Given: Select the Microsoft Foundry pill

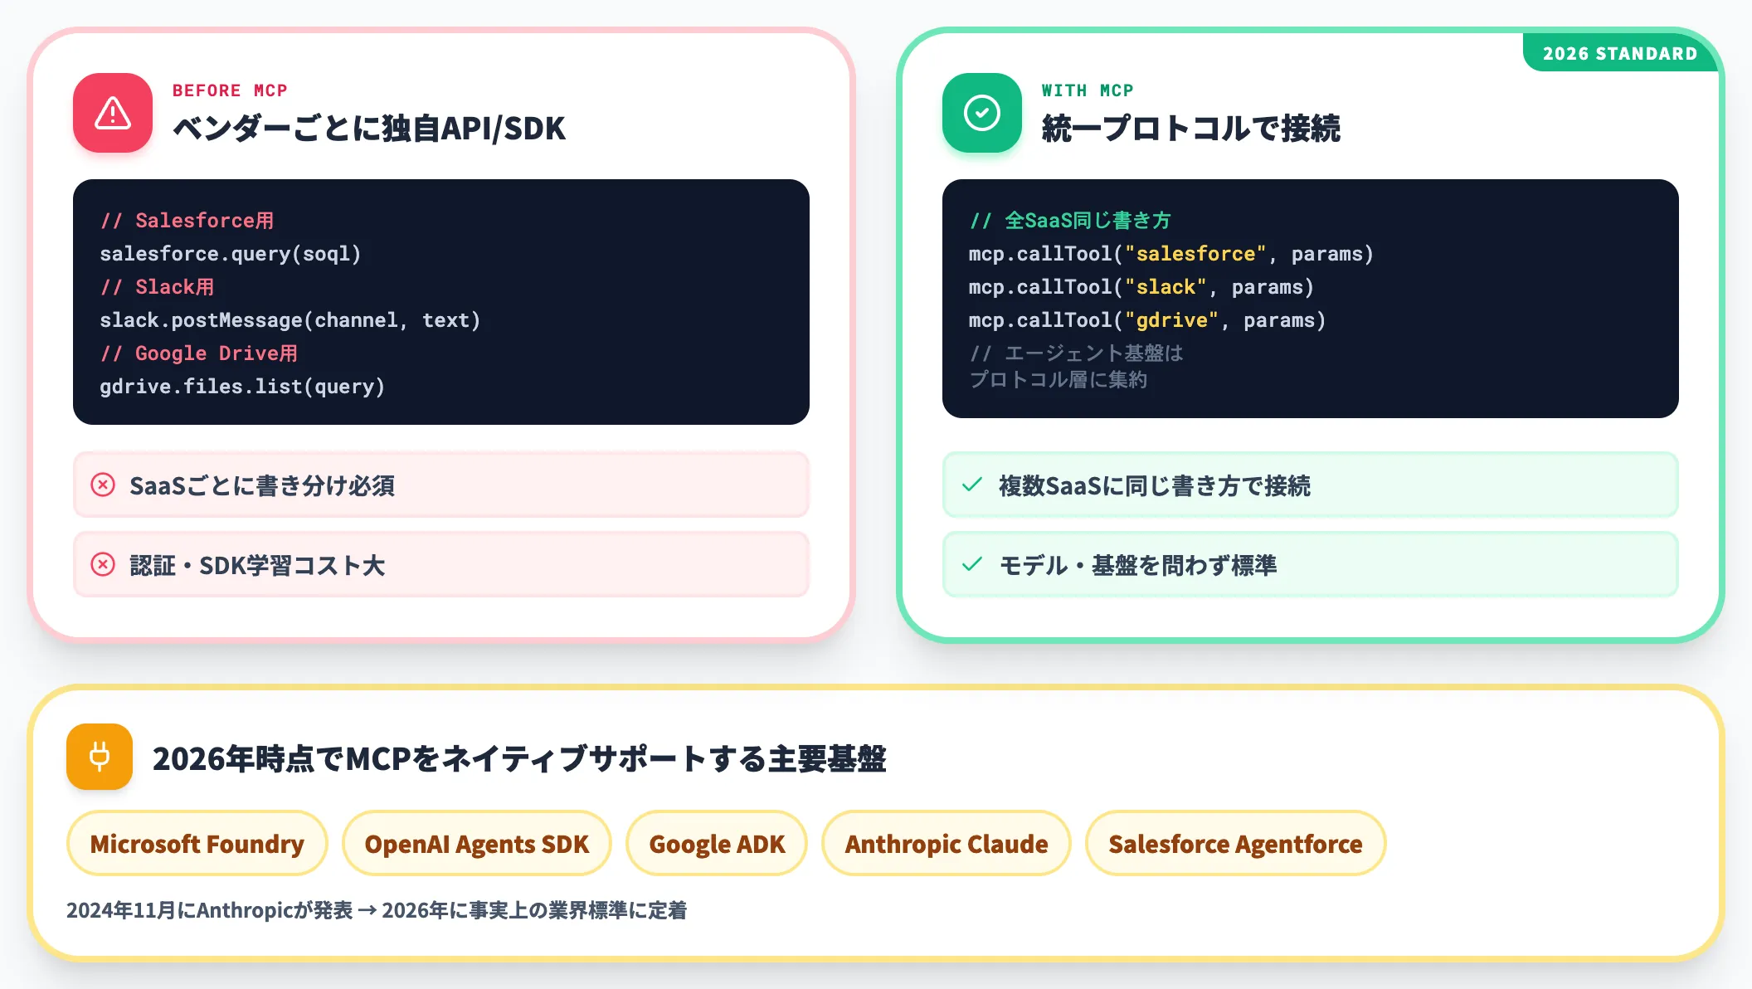Looking at the screenshot, I should tap(197, 843).
